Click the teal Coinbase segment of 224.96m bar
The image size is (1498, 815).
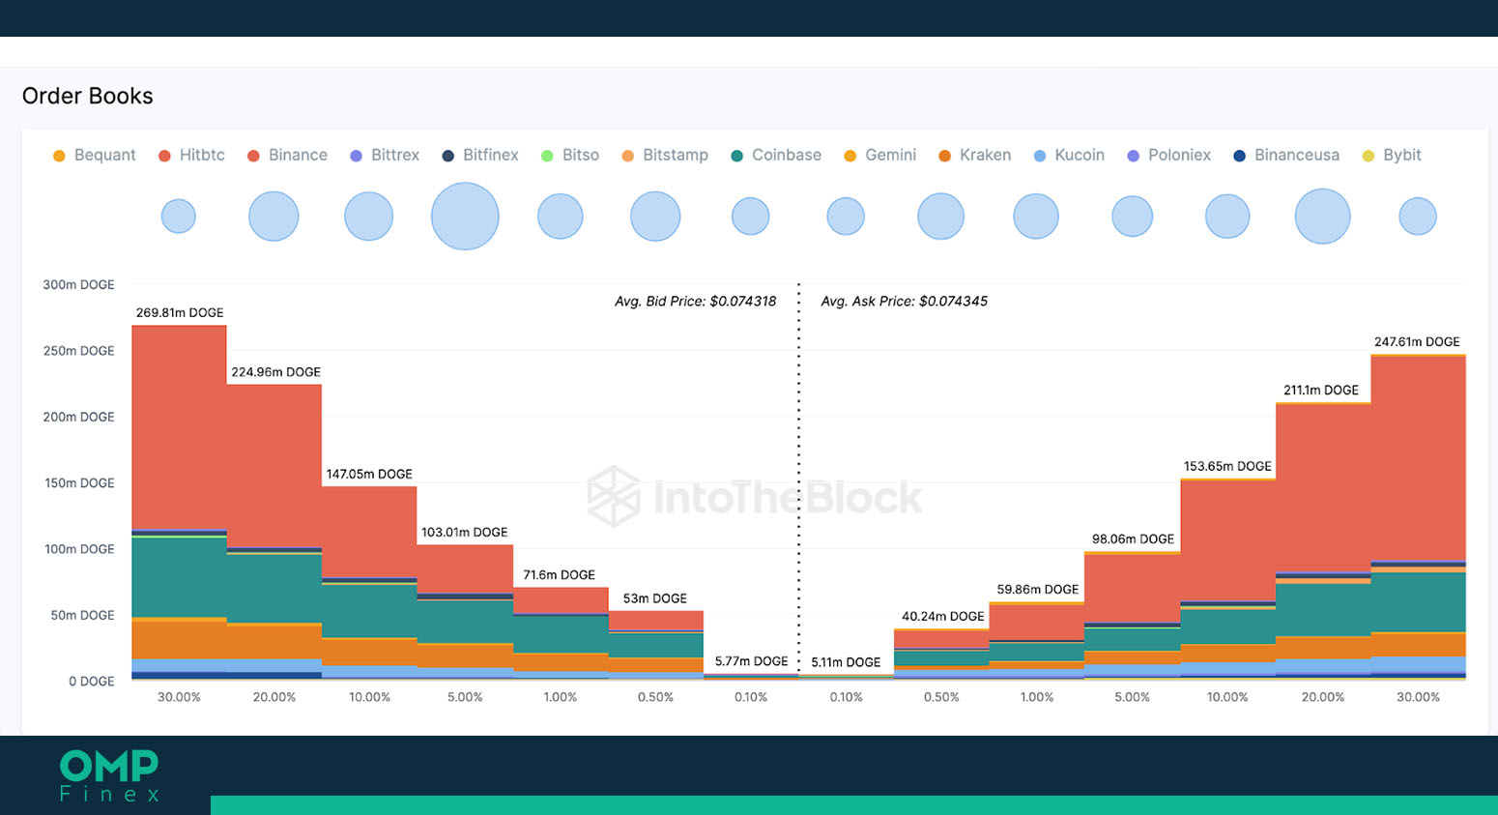coord(274,588)
